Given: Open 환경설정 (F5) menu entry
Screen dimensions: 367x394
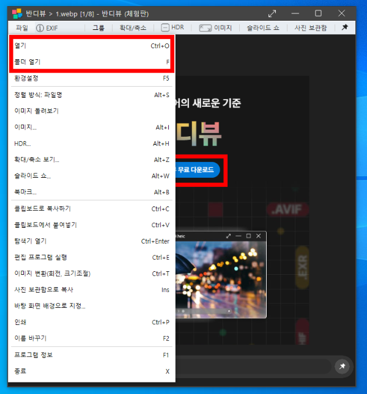Looking at the screenshot, I should coord(92,78).
